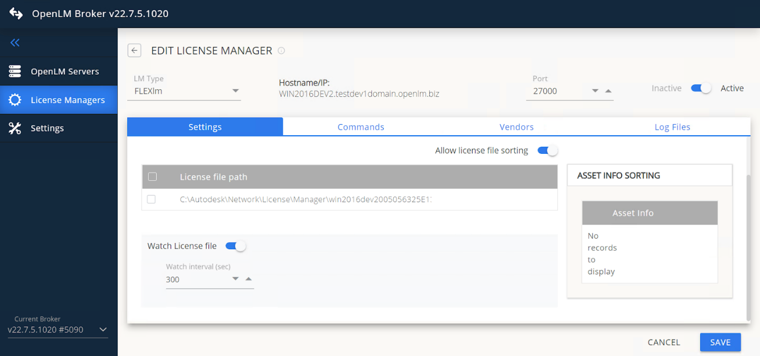Viewport: 760px width, 356px height.
Task: Switch to the Commands tab
Action: (x=360, y=127)
